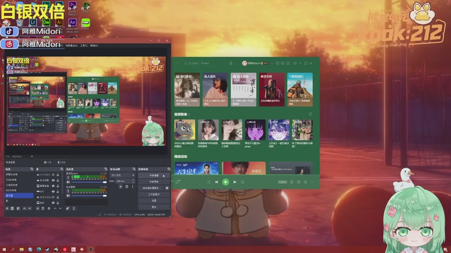Viewport: 451px width, 253px height.
Task: Toggle lock for VTS source
Action: pos(58,192)
